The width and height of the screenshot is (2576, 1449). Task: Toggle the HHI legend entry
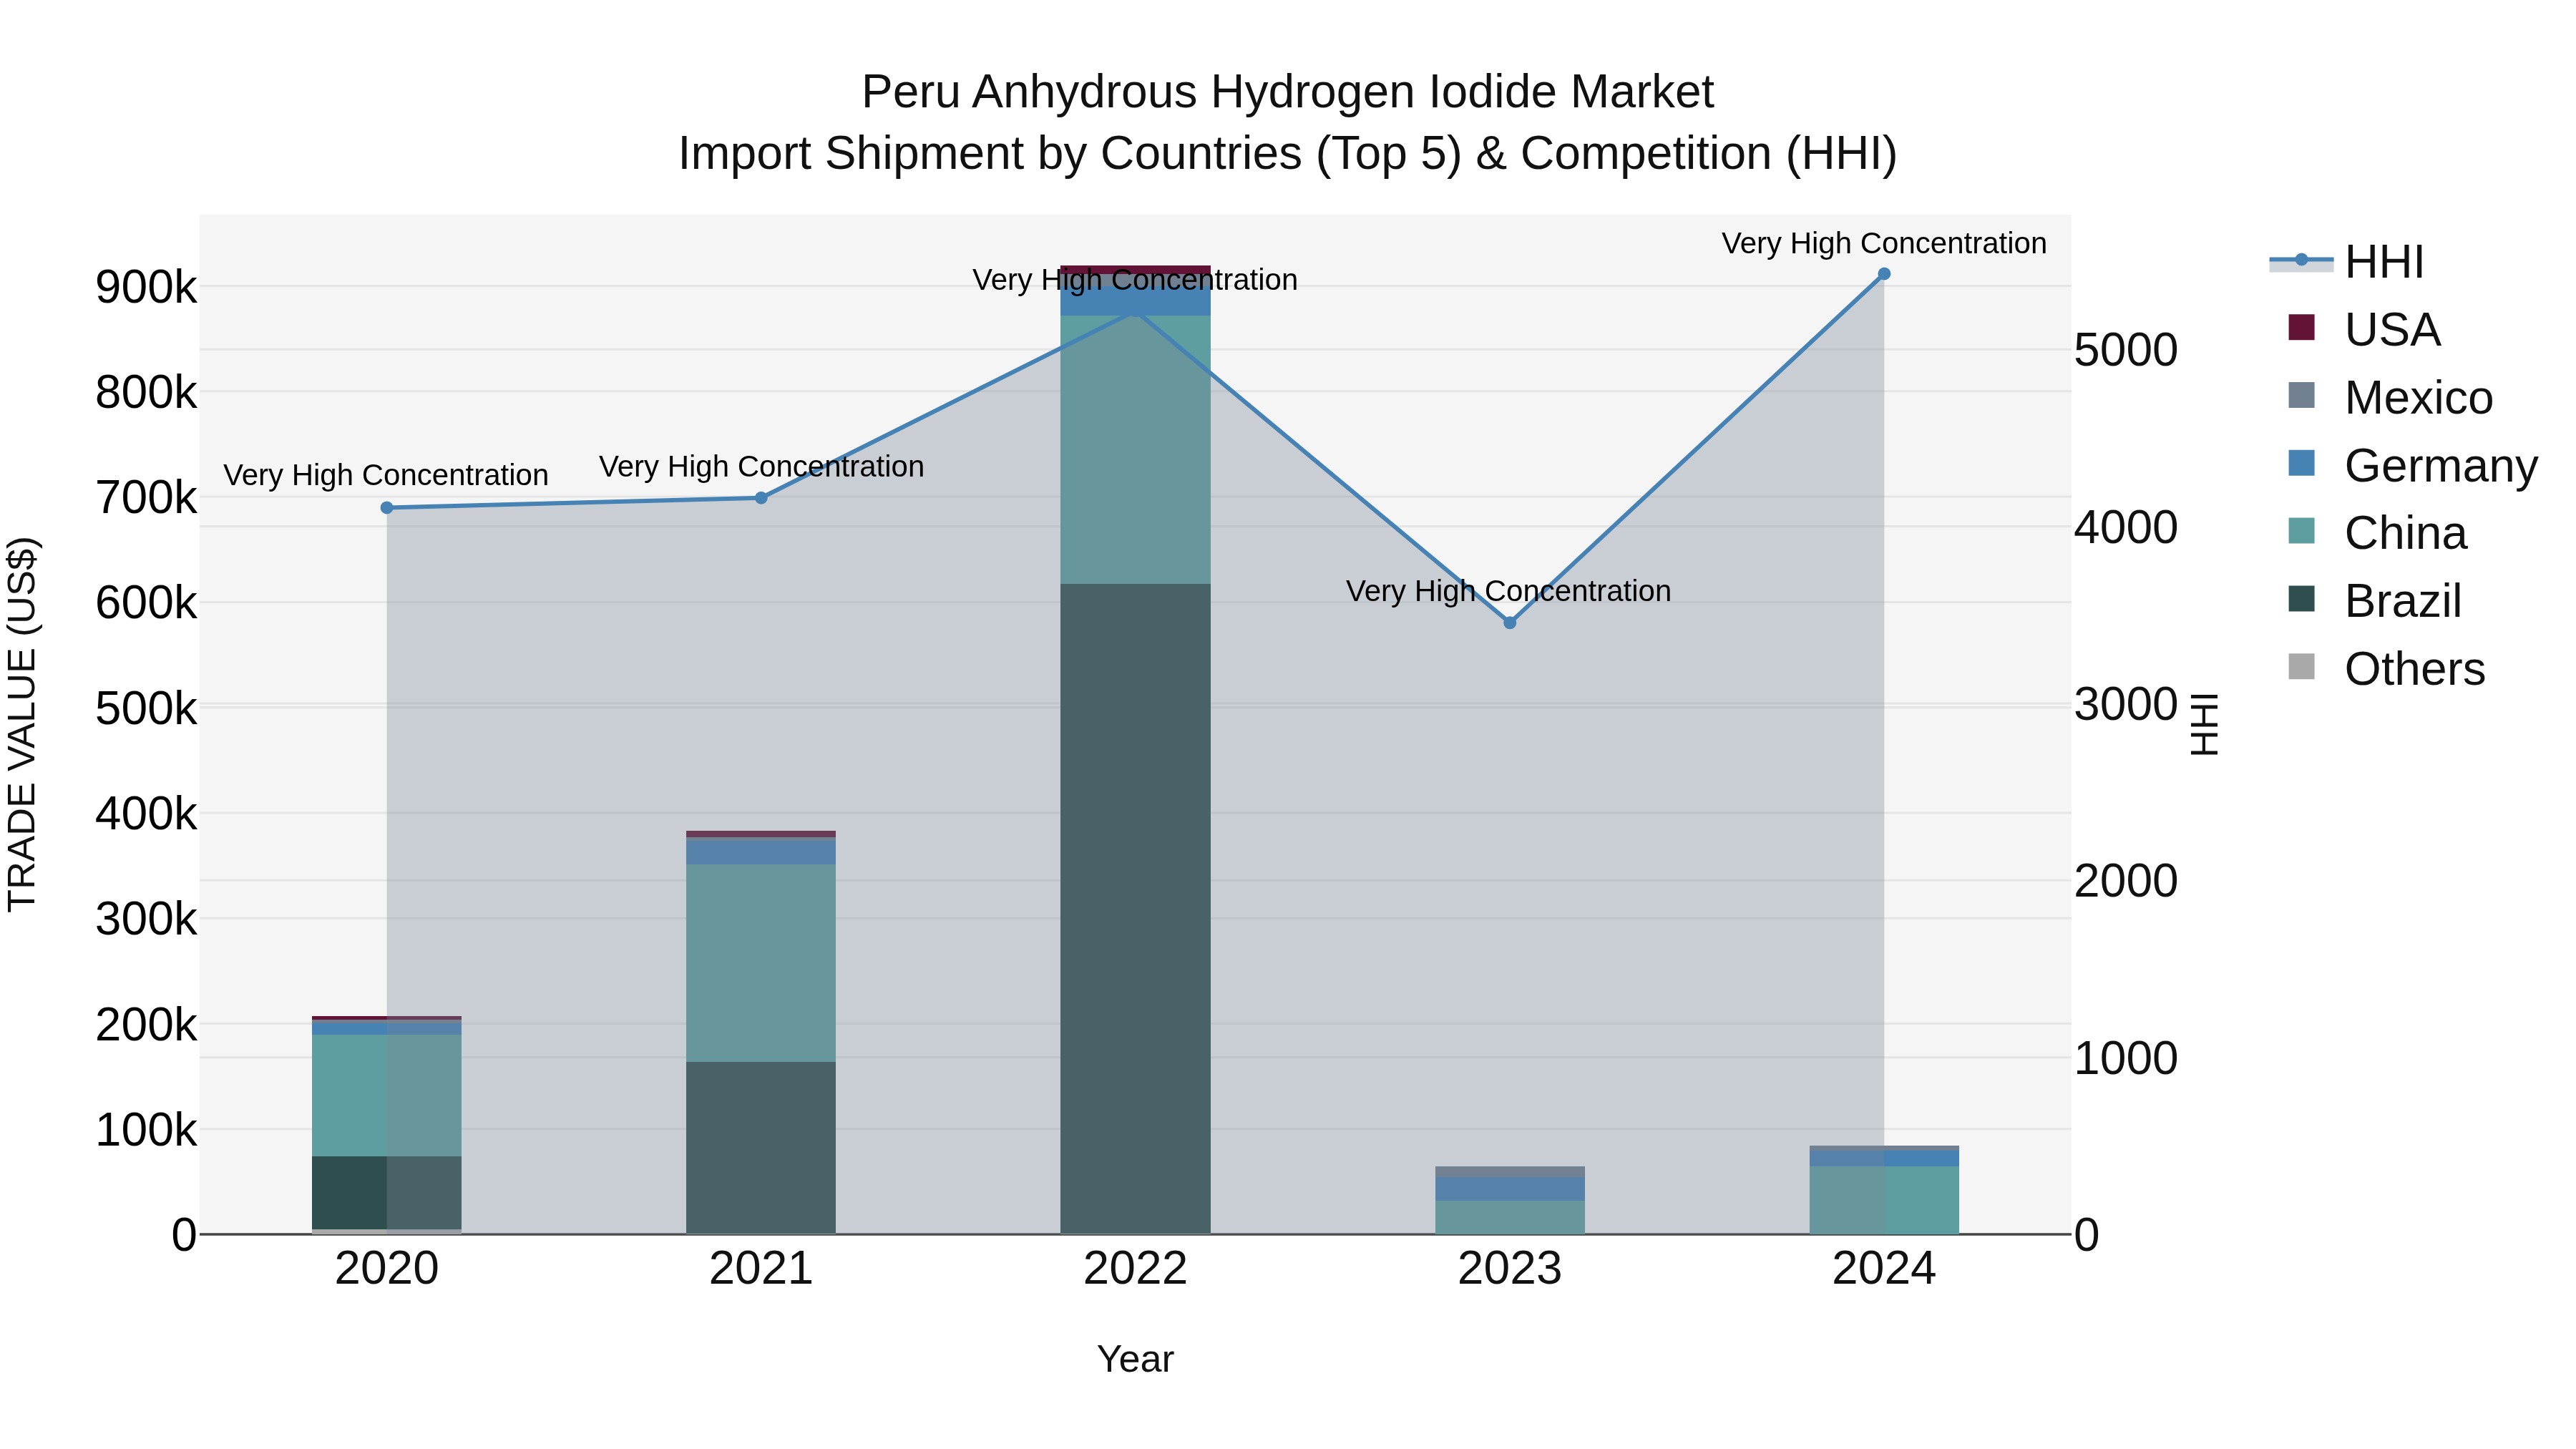(2347, 262)
